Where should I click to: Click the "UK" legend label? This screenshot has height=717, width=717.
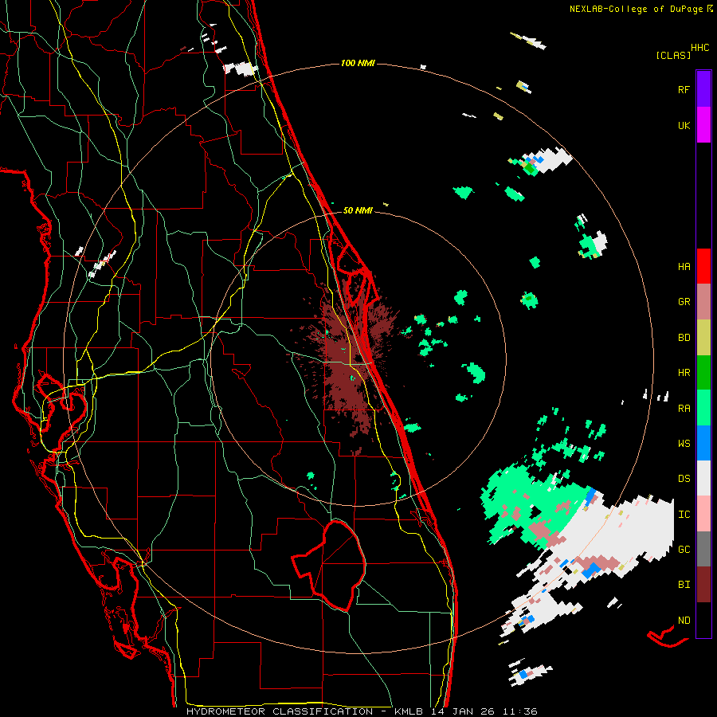[x=684, y=125]
